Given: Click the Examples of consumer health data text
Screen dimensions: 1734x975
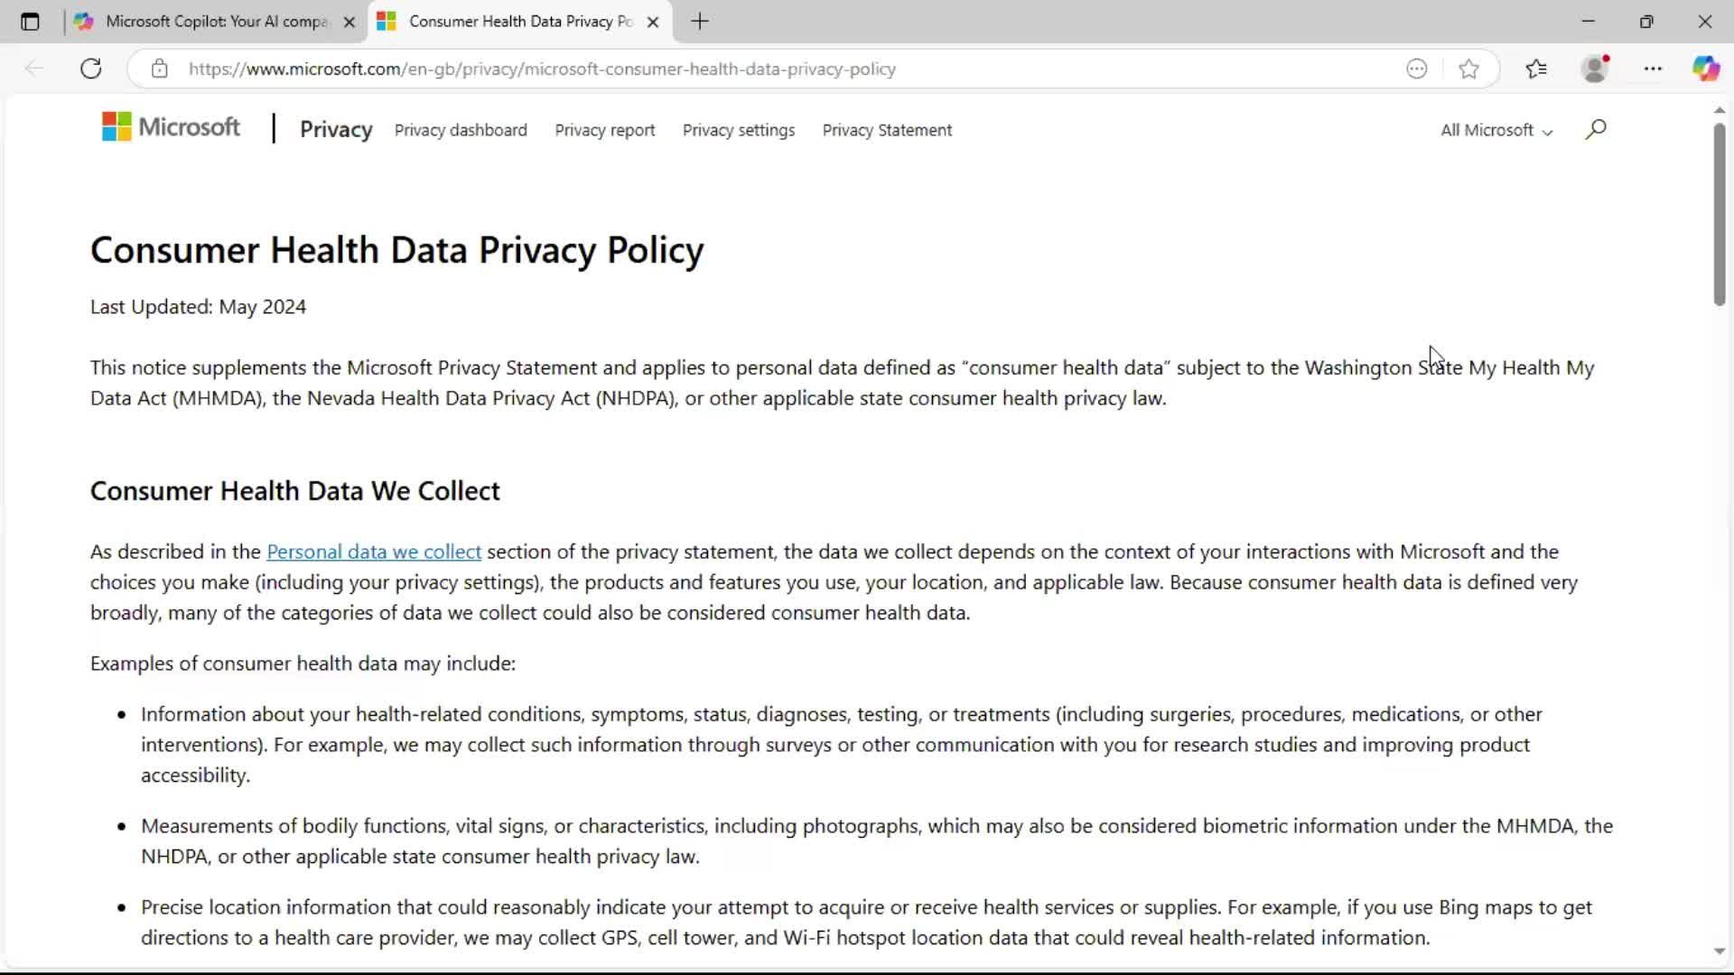Looking at the screenshot, I should [x=303, y=664].
